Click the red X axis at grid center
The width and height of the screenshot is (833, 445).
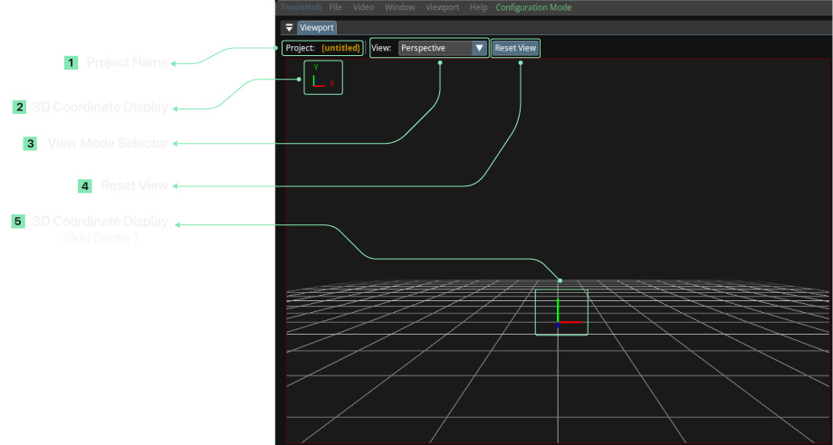(572, 322)
